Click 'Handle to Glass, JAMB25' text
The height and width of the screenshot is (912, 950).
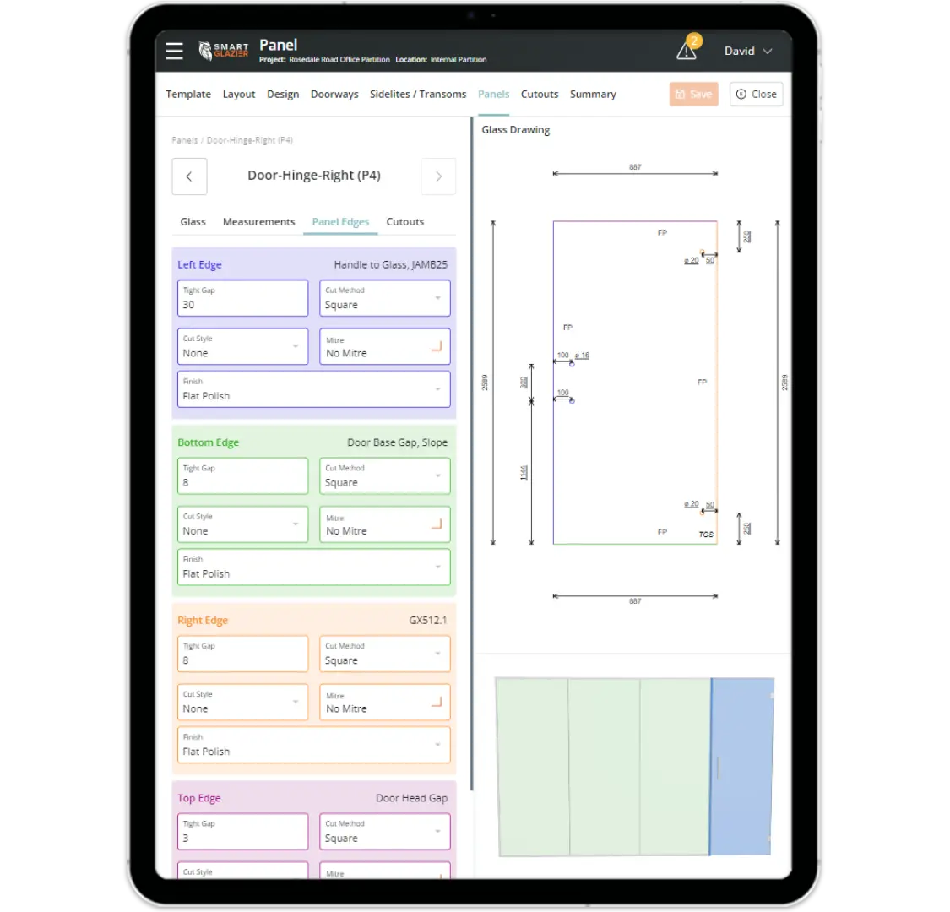point(391,265)
